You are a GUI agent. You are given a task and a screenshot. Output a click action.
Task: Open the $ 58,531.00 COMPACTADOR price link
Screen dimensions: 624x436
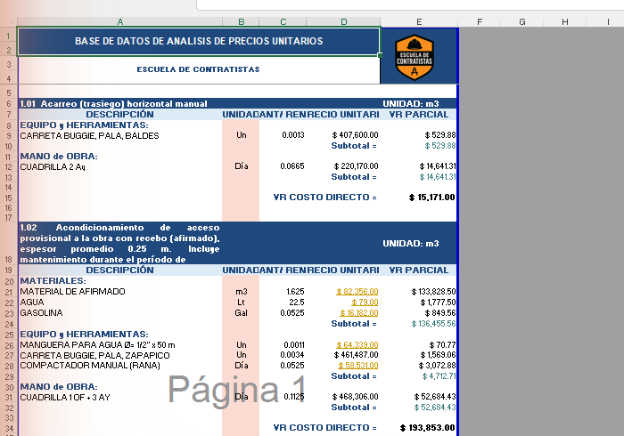[358, 366]
